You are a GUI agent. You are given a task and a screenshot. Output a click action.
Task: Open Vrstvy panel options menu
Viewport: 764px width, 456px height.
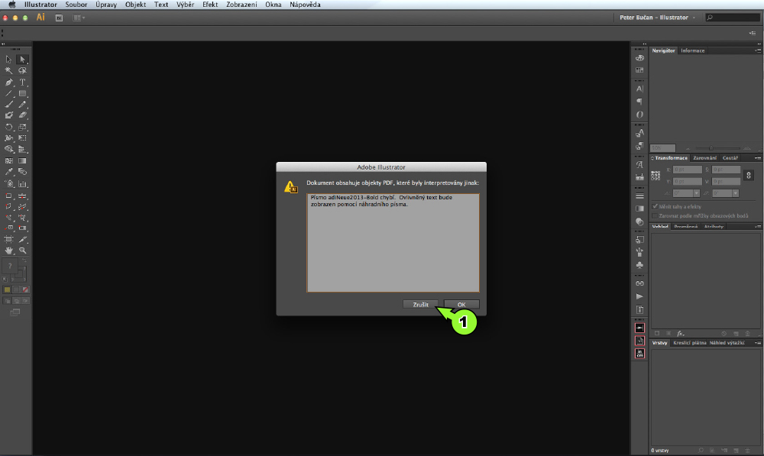point(758,343)
